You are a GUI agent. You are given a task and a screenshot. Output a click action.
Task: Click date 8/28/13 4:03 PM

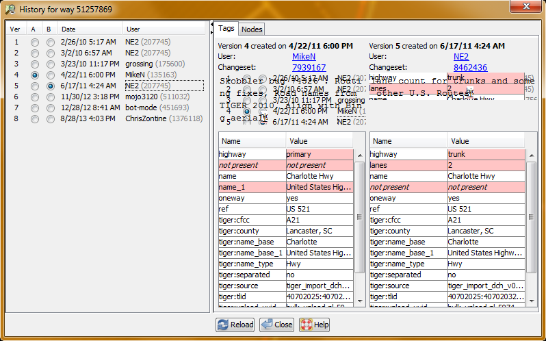coord(88,118)
